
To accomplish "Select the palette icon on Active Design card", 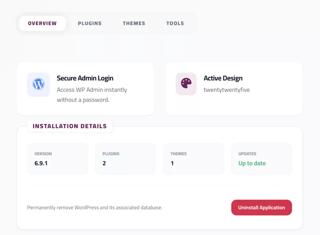I will 186,84.
